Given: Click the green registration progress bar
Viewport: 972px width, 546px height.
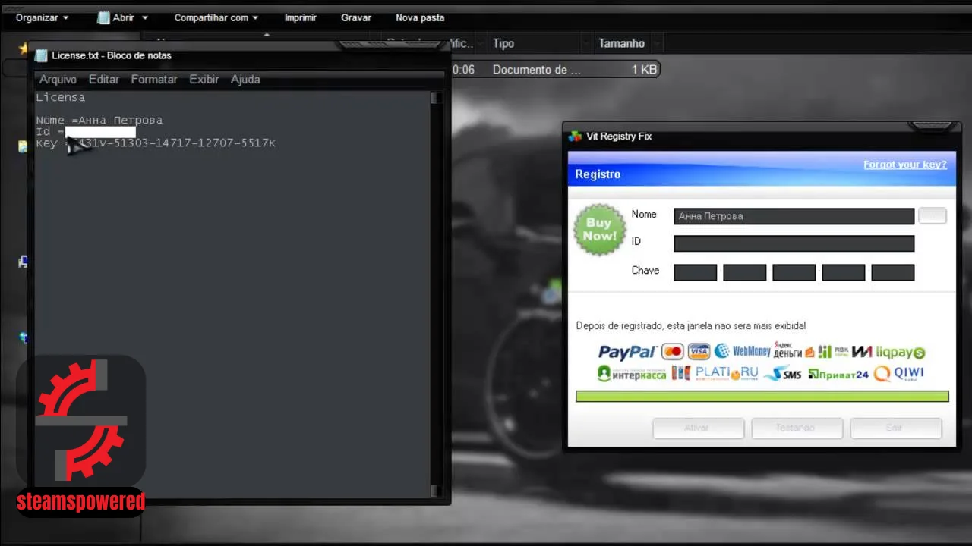Looking at the screenshot, I should [762, 396].
